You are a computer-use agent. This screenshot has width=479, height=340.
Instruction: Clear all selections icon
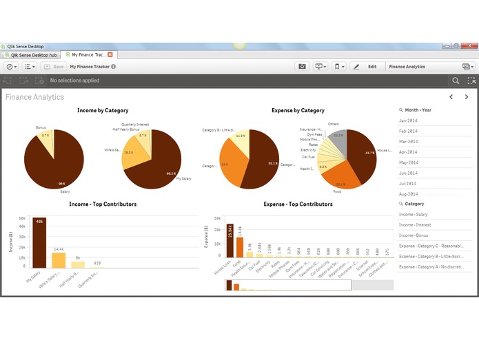point(39,81)
